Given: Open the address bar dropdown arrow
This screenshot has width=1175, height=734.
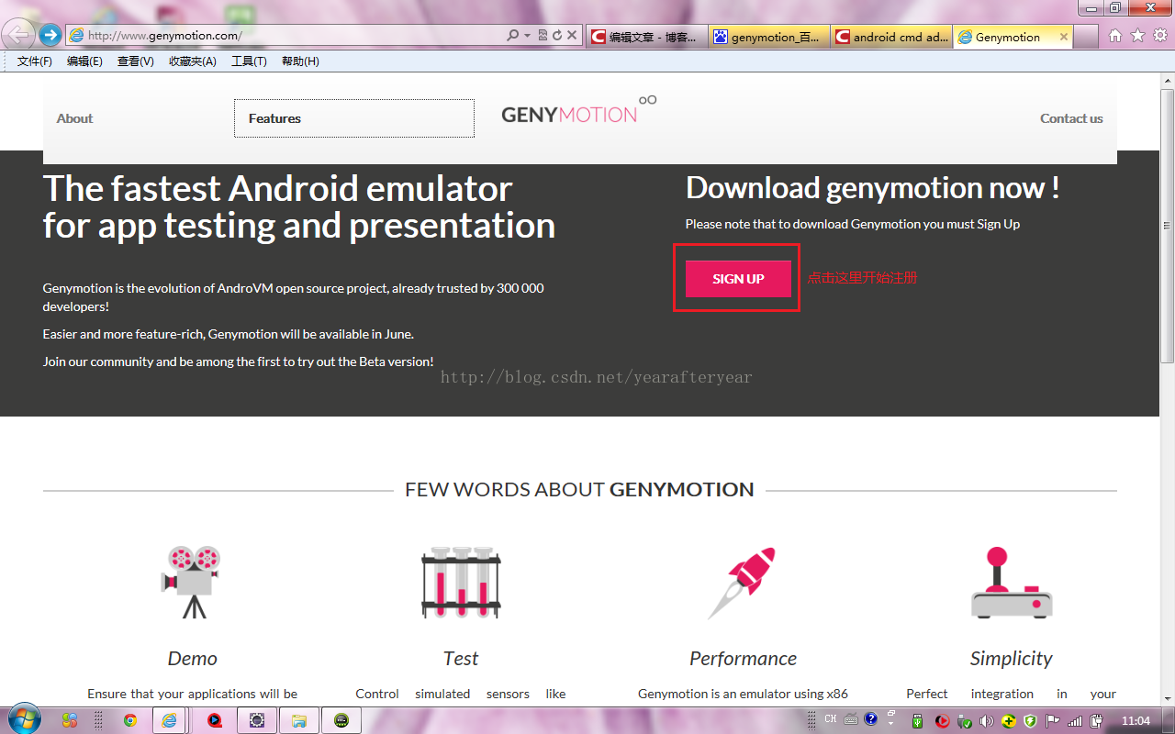Looking at the screenshot, I should (528, 36).
